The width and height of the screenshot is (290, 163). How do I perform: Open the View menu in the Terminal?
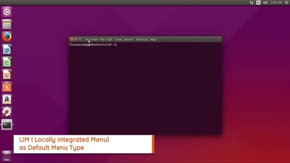click(x=118, y=39)
